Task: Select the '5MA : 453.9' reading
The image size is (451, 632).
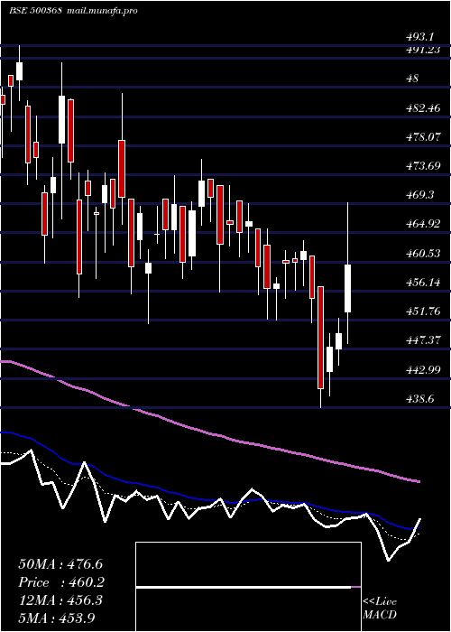Action: point(57,618)
